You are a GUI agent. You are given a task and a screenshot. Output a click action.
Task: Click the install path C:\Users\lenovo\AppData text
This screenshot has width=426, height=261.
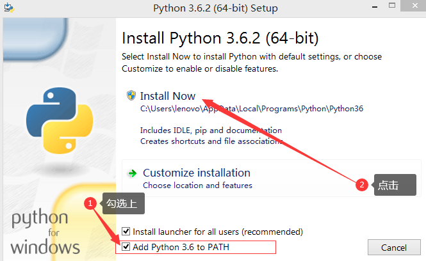252,109
